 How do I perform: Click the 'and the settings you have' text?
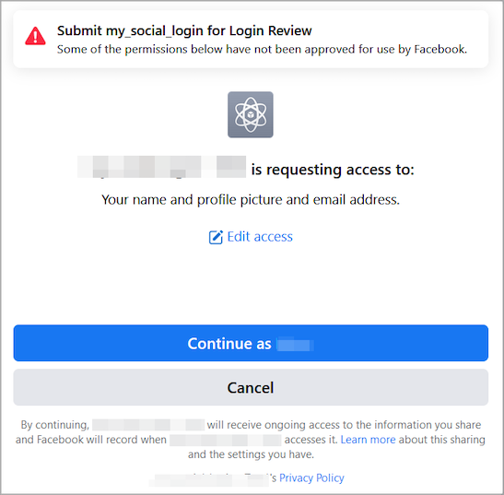(x=251, y=454)
